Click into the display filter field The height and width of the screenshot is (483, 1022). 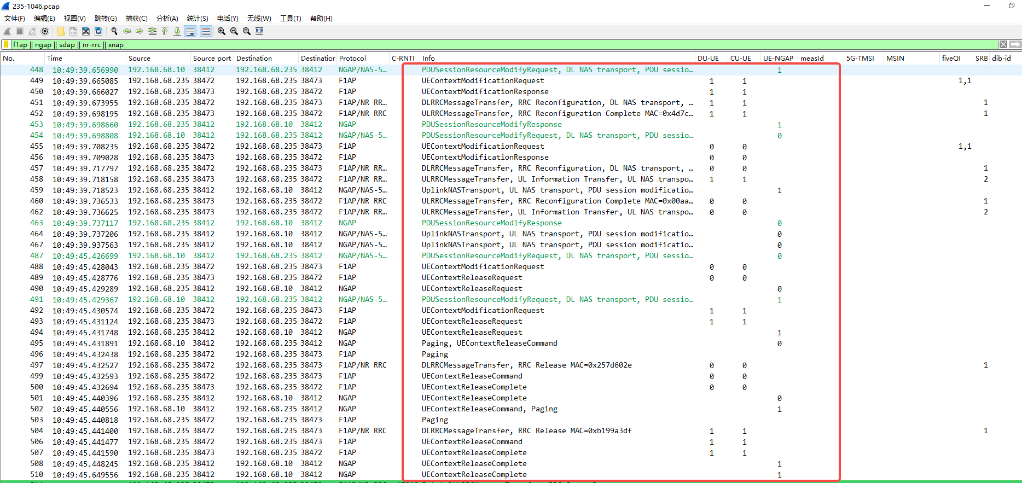click(503, 45)
